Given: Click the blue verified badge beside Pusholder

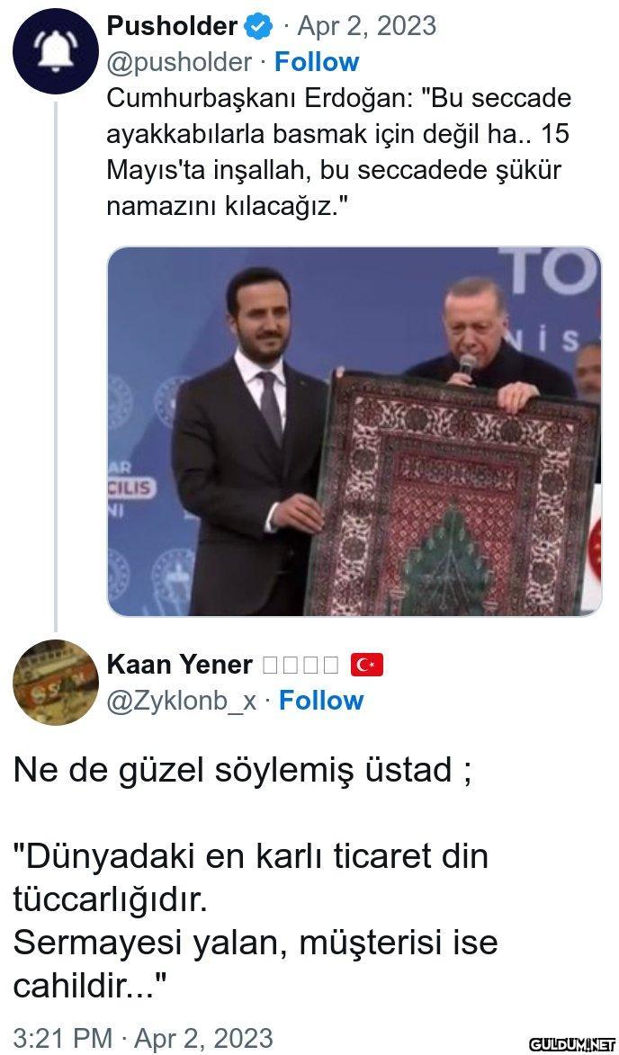Looking at the screenshot, I should coord(259,28).
